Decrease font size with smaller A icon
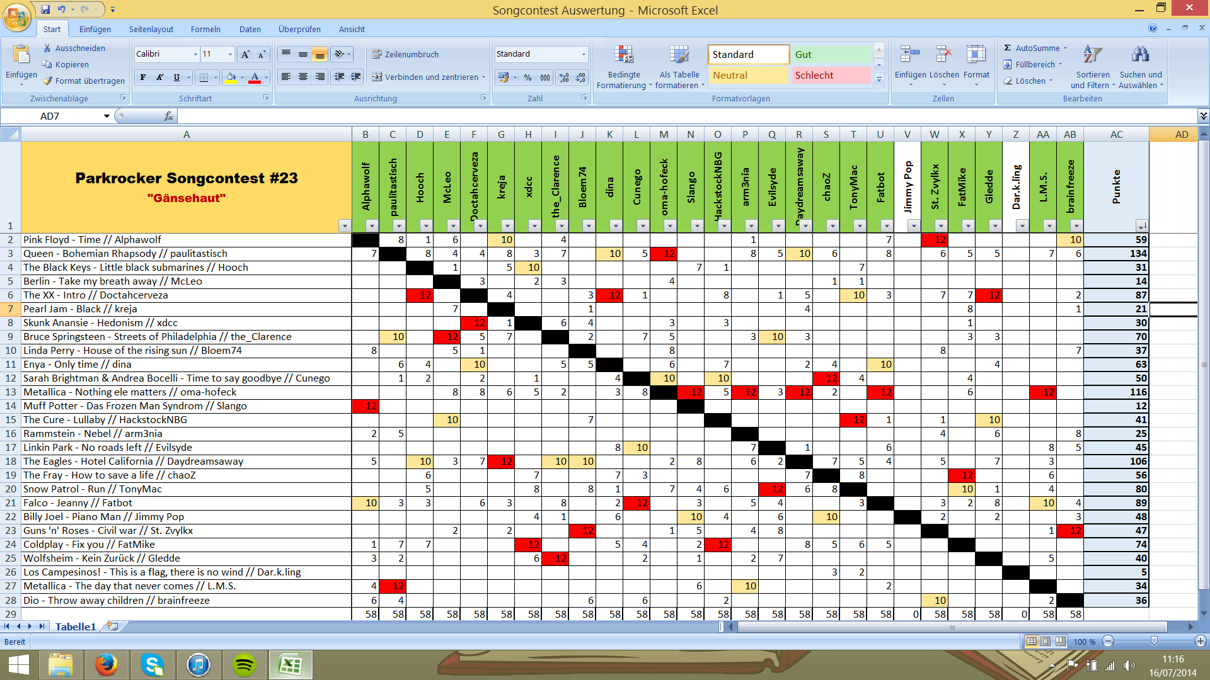The image size is (1210, 680). pos(262,54)
